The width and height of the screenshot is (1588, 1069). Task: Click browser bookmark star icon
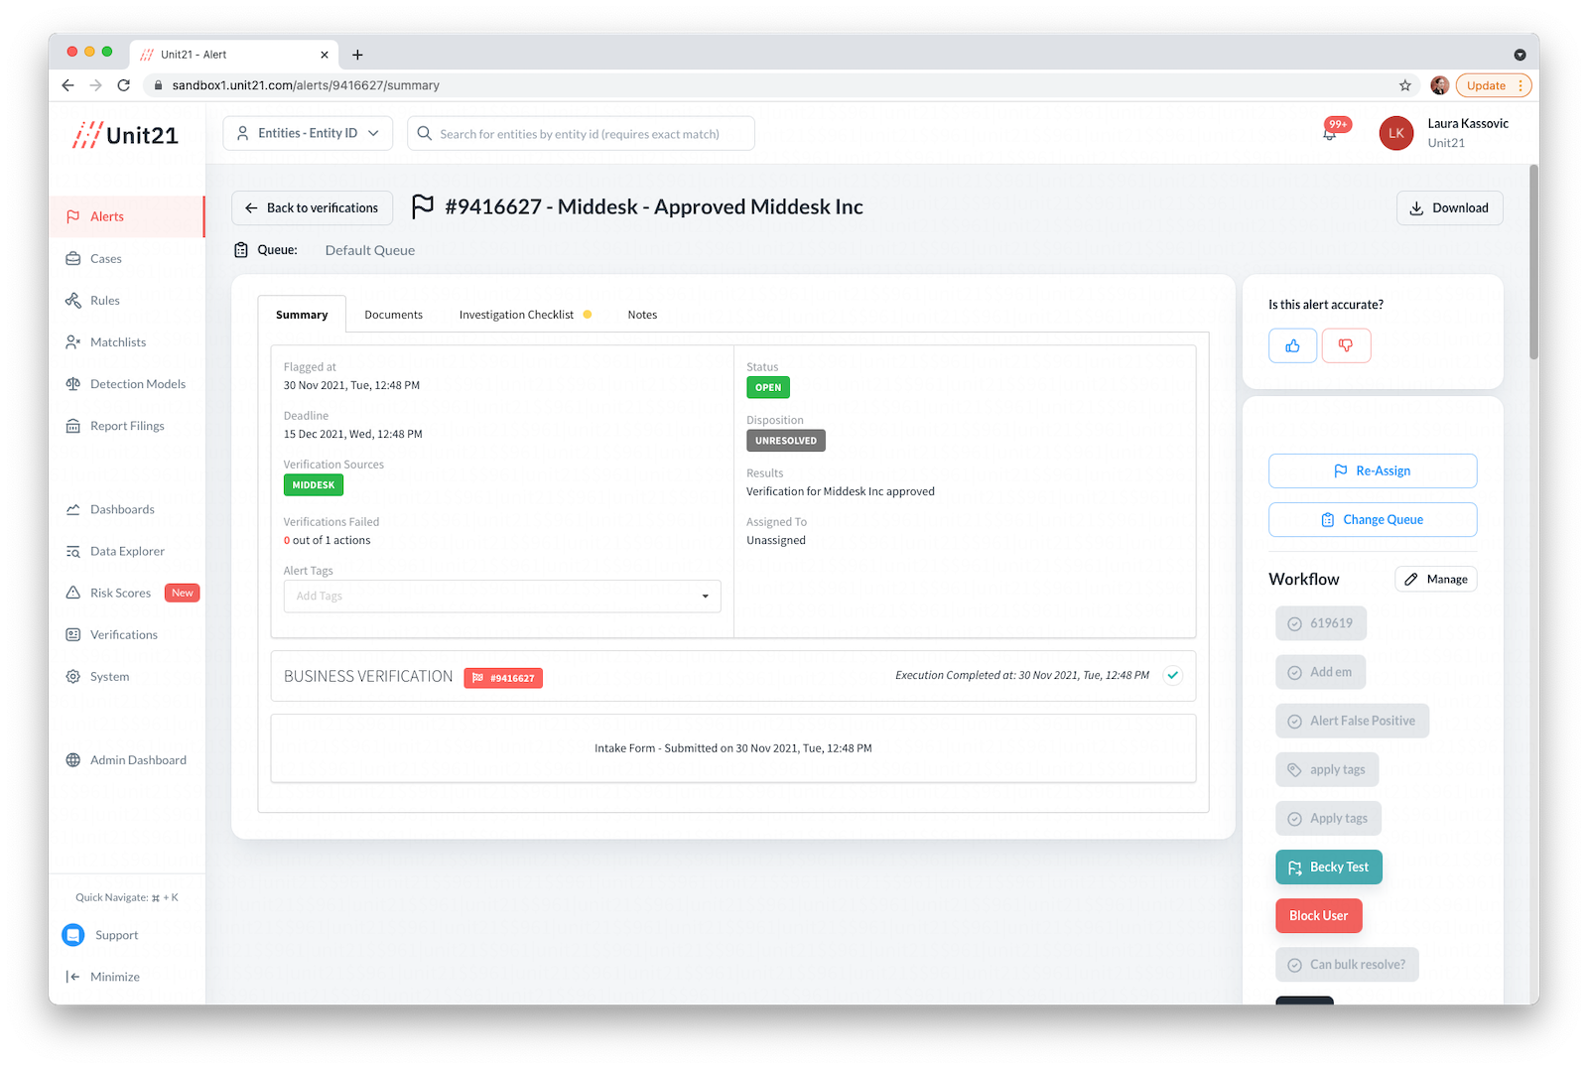click(x=1405, y=85)
